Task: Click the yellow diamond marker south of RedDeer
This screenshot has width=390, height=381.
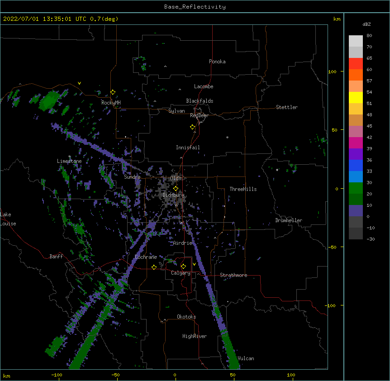Action: (x=193, y=127)
